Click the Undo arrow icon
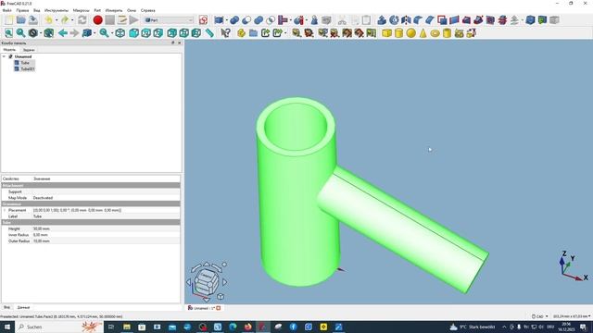This screenshot has height=333, width=593. pyautogui.click(x=48, y=20)
